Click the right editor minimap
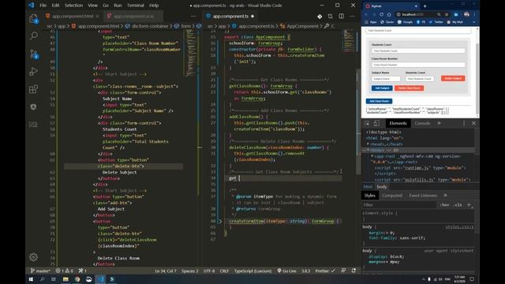The width and height of the screenshot is (505, 284). pos(350,40)
